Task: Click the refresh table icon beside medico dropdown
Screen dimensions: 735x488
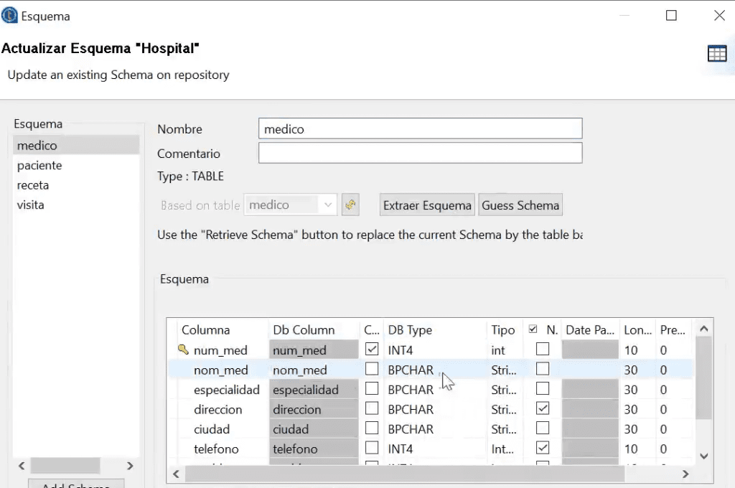Action: click(350, 205)
